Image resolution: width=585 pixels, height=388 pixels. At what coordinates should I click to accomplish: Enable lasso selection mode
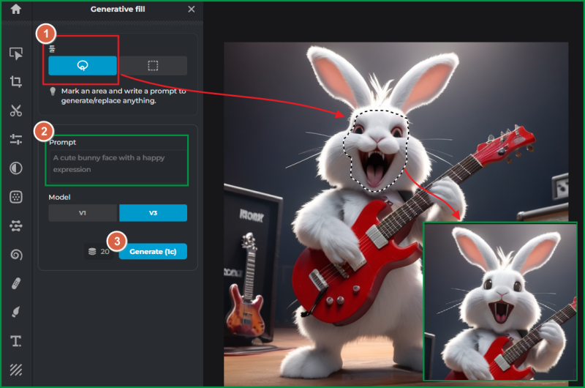click(83, 66)
